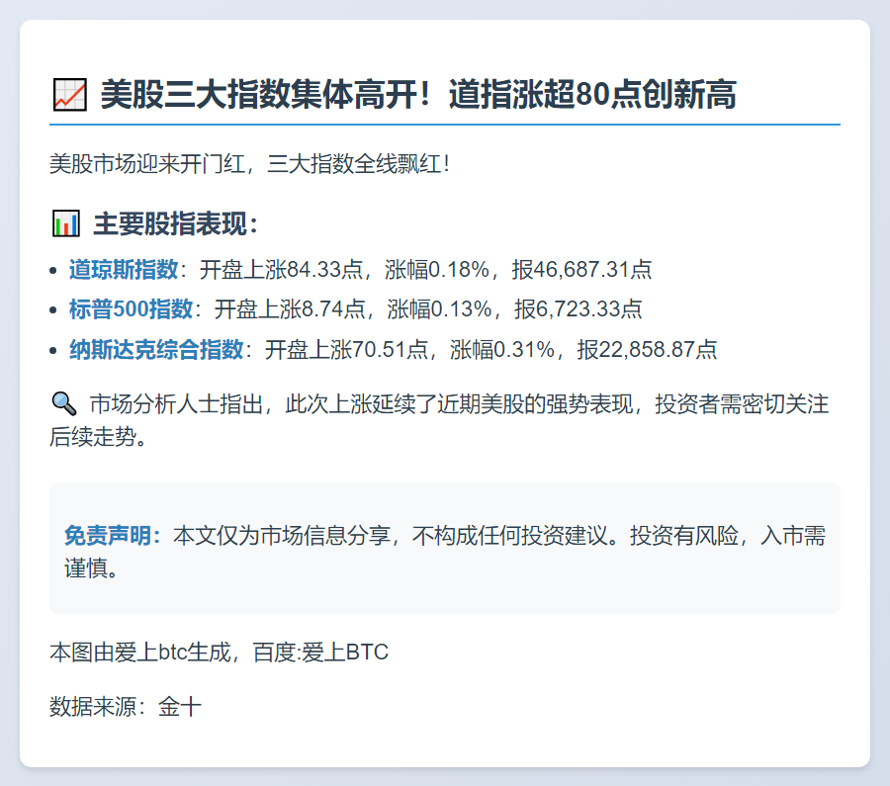Click the S&P 500 value 6,723.33点
Screen dimensions: 890x786
(589, 309)
